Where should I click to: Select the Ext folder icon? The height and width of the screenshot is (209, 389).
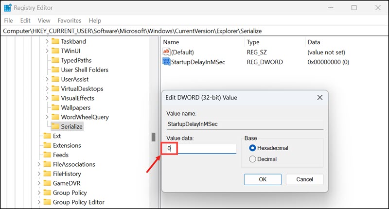(x=47, y=136)
